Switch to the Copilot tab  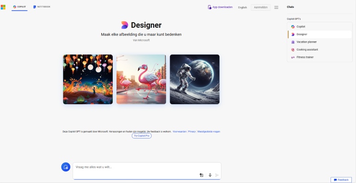[19, 7]
